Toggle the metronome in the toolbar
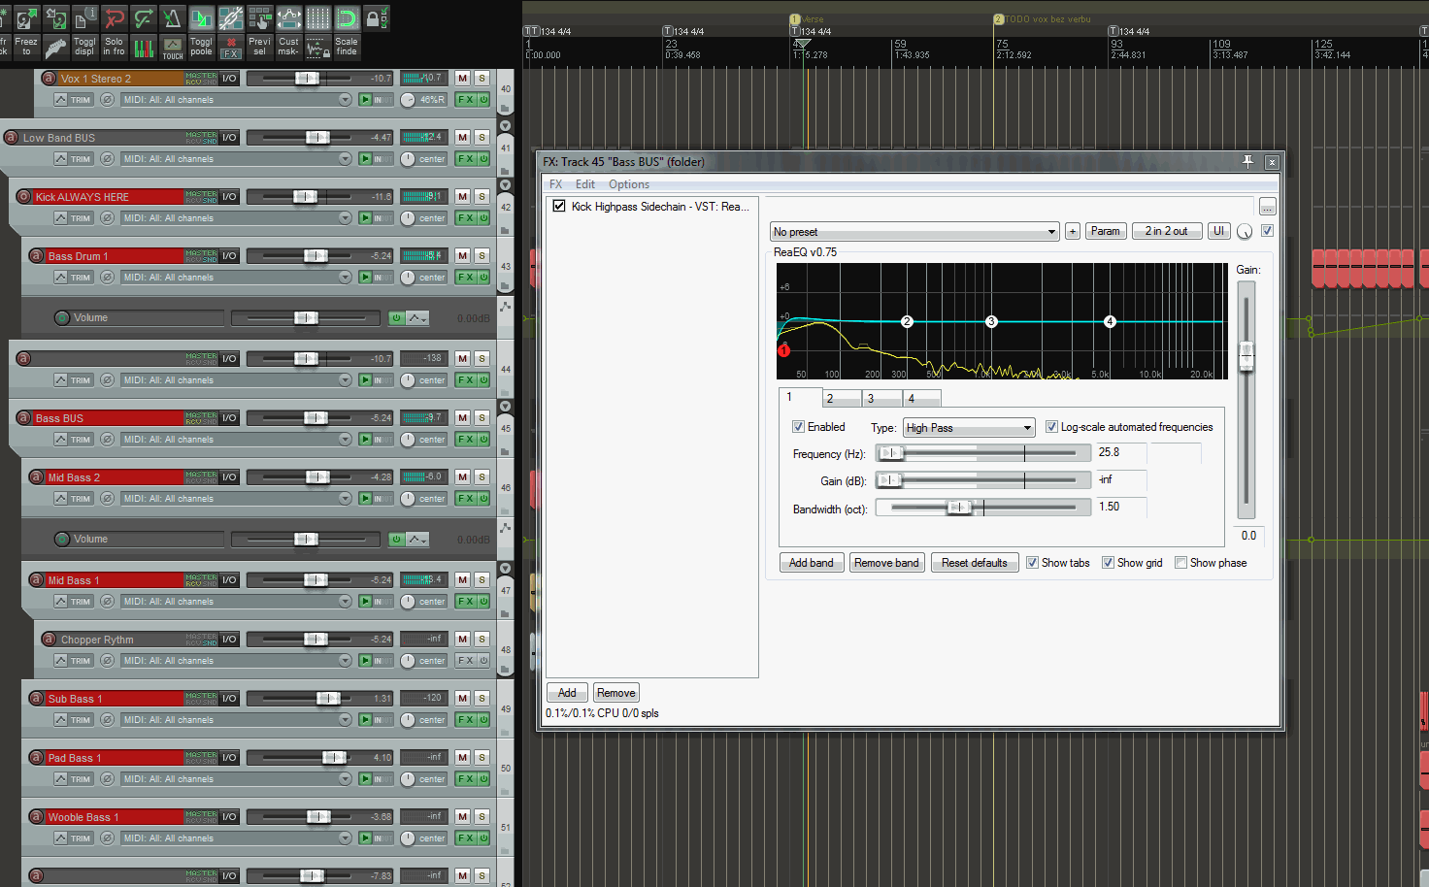This screenshot has width=1429, height=887. point(172,18)
